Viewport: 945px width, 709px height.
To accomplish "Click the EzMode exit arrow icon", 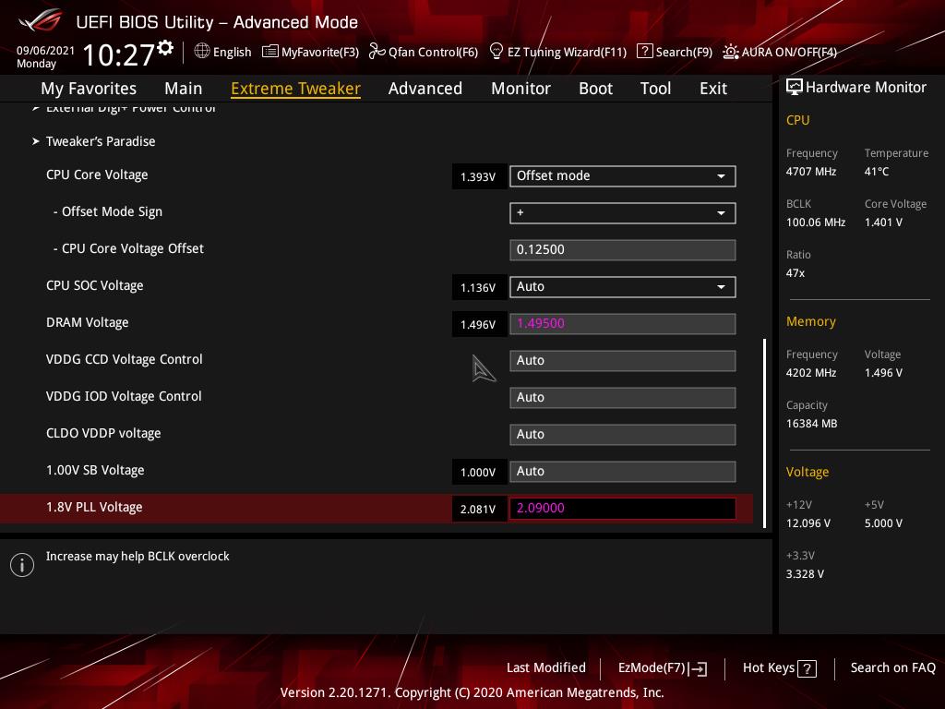I will click(x=698, y=668).
